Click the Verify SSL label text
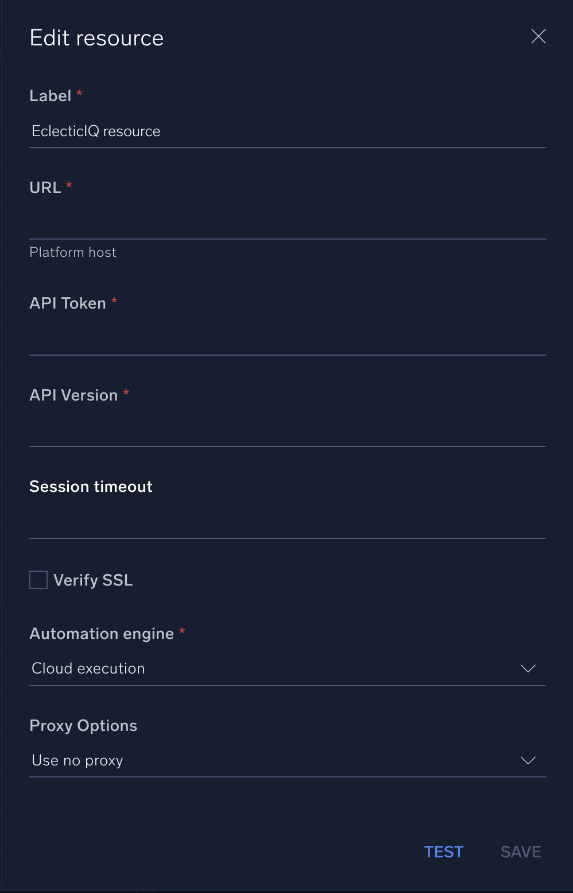This screenshot has width=573, height=893. (93, 580)
